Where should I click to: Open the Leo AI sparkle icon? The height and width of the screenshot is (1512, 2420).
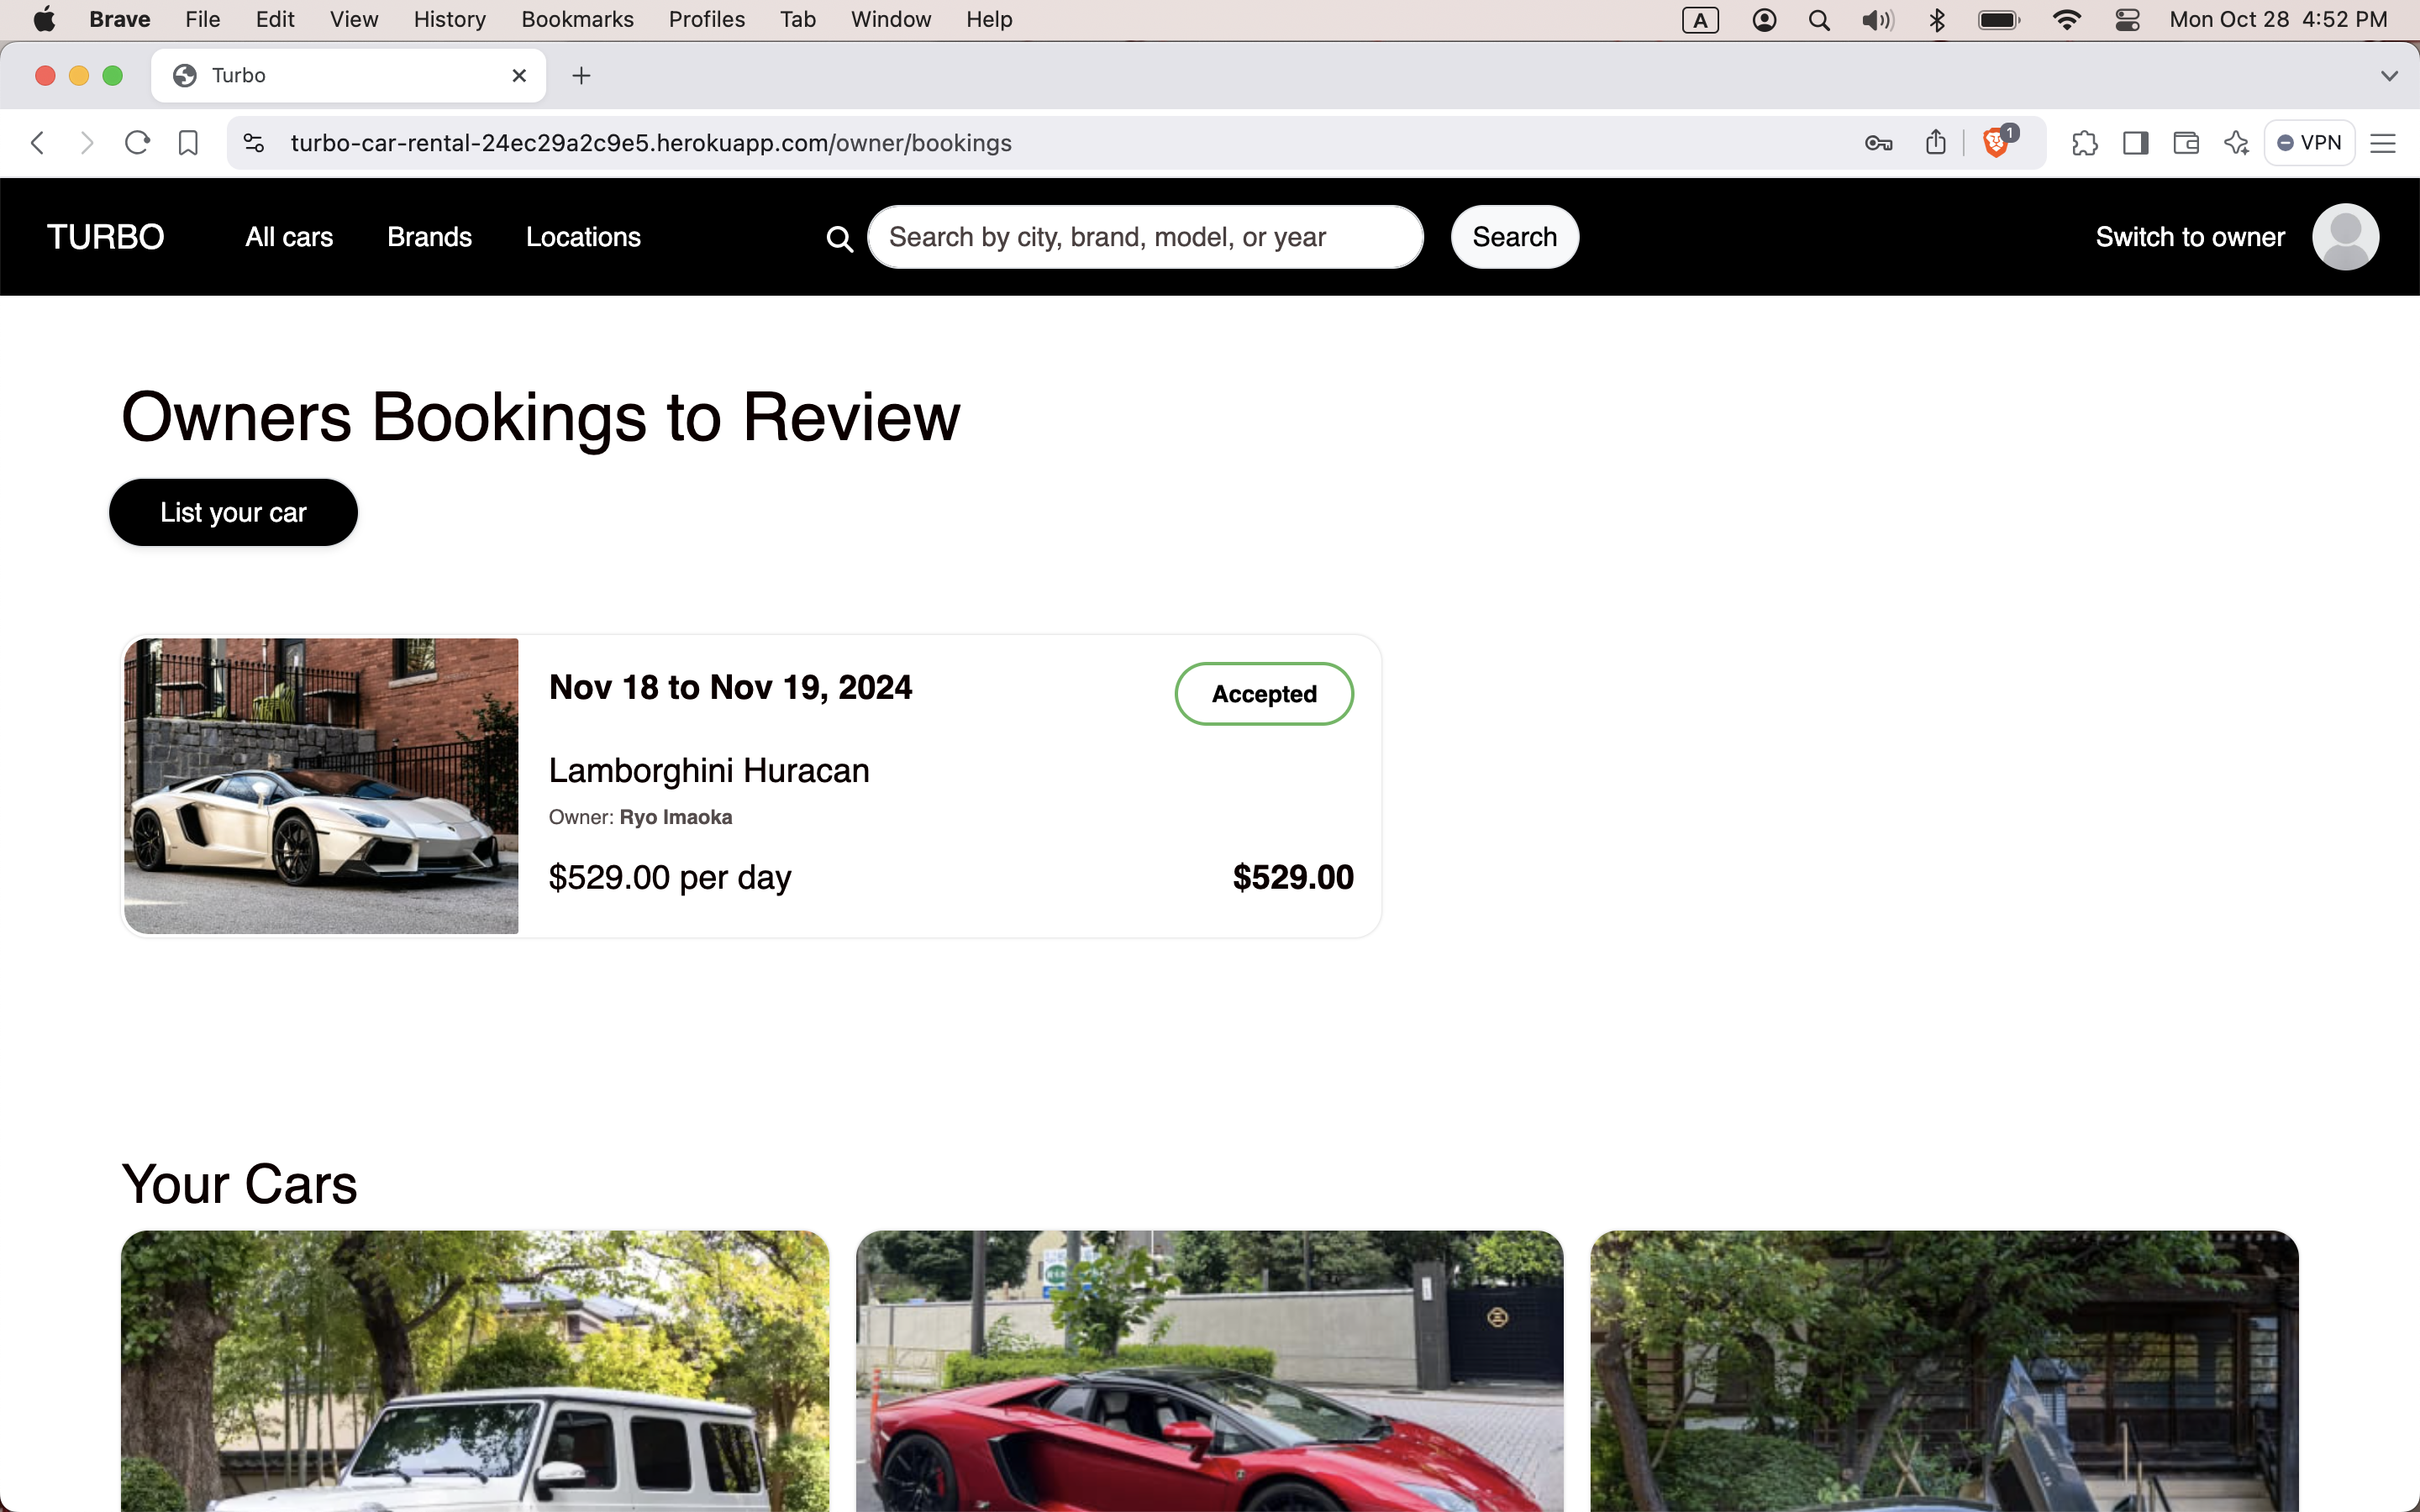pyautogui.click(x=2236, y=143)
